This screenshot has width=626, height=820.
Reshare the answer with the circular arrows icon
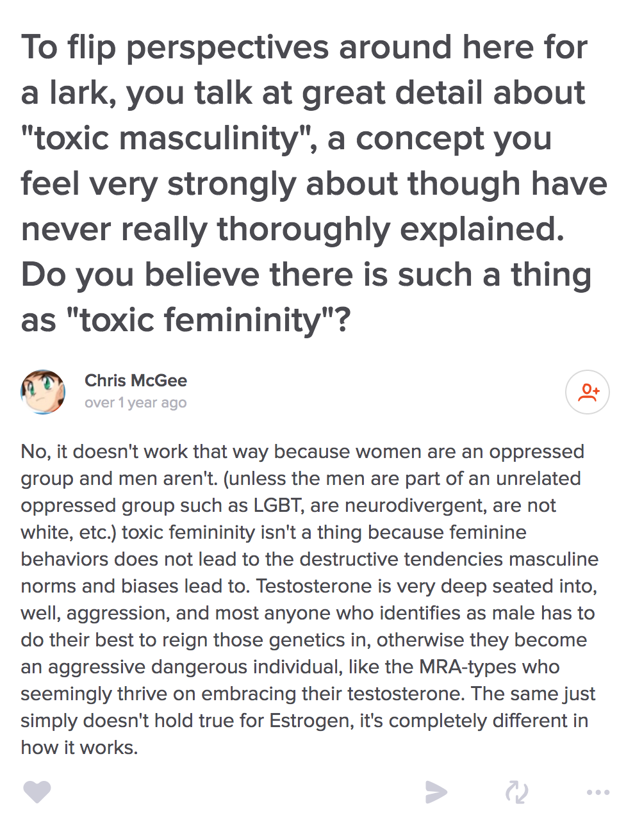[x=516, y=792]
